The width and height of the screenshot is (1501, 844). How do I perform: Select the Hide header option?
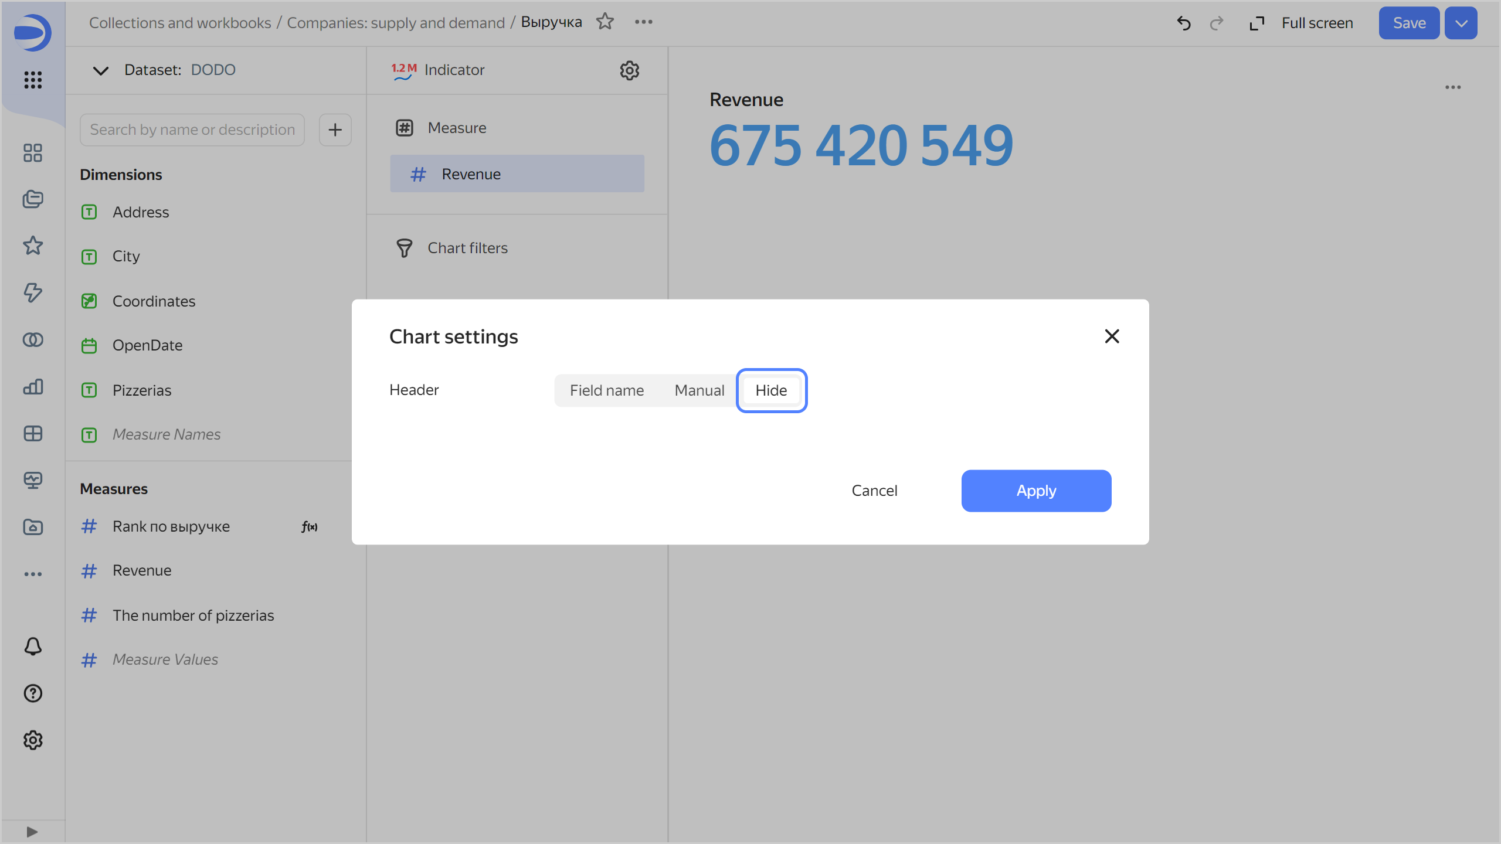coord(771,390)
